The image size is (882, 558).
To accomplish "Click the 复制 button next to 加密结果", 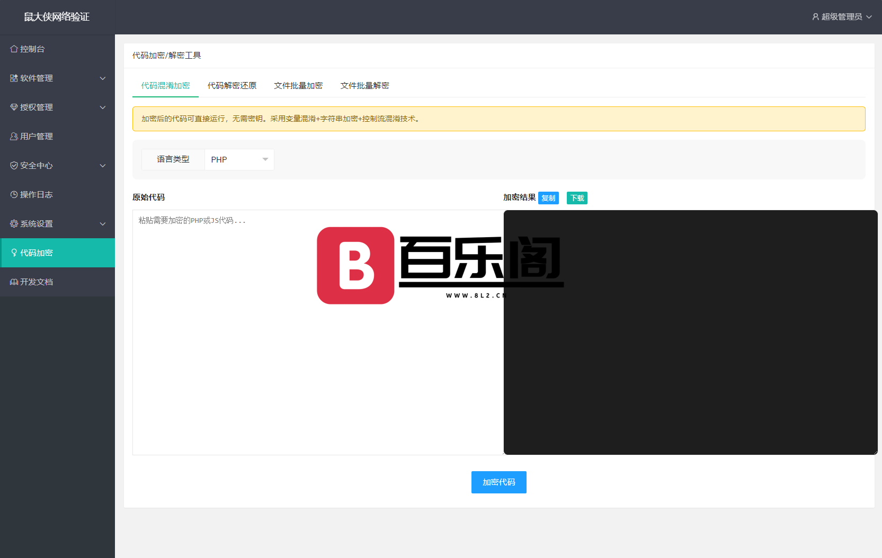I will 548,198.
